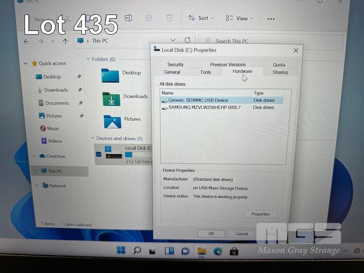Open Microsoft Edge from the taskbar

coord(218,251)
